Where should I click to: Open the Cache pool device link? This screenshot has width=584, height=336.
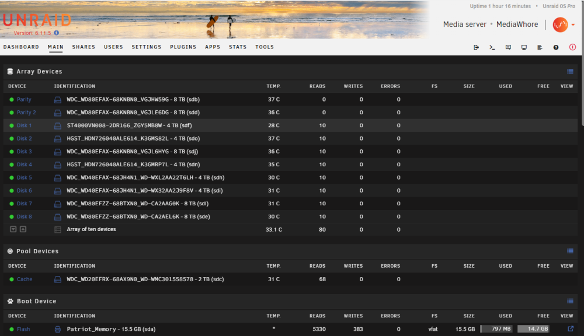click(x=25, y=279)
